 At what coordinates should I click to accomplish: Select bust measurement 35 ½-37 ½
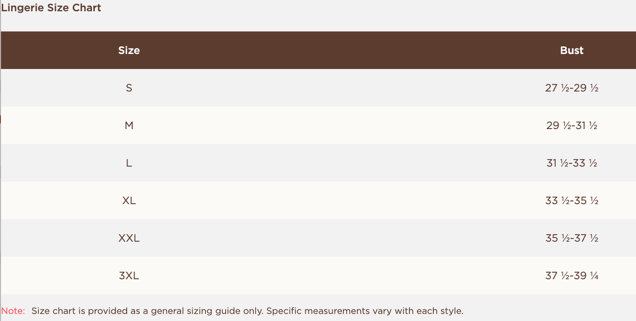(572, 238)
